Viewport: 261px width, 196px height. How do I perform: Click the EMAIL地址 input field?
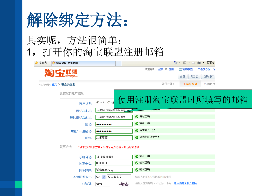click(x=114, y=110)
